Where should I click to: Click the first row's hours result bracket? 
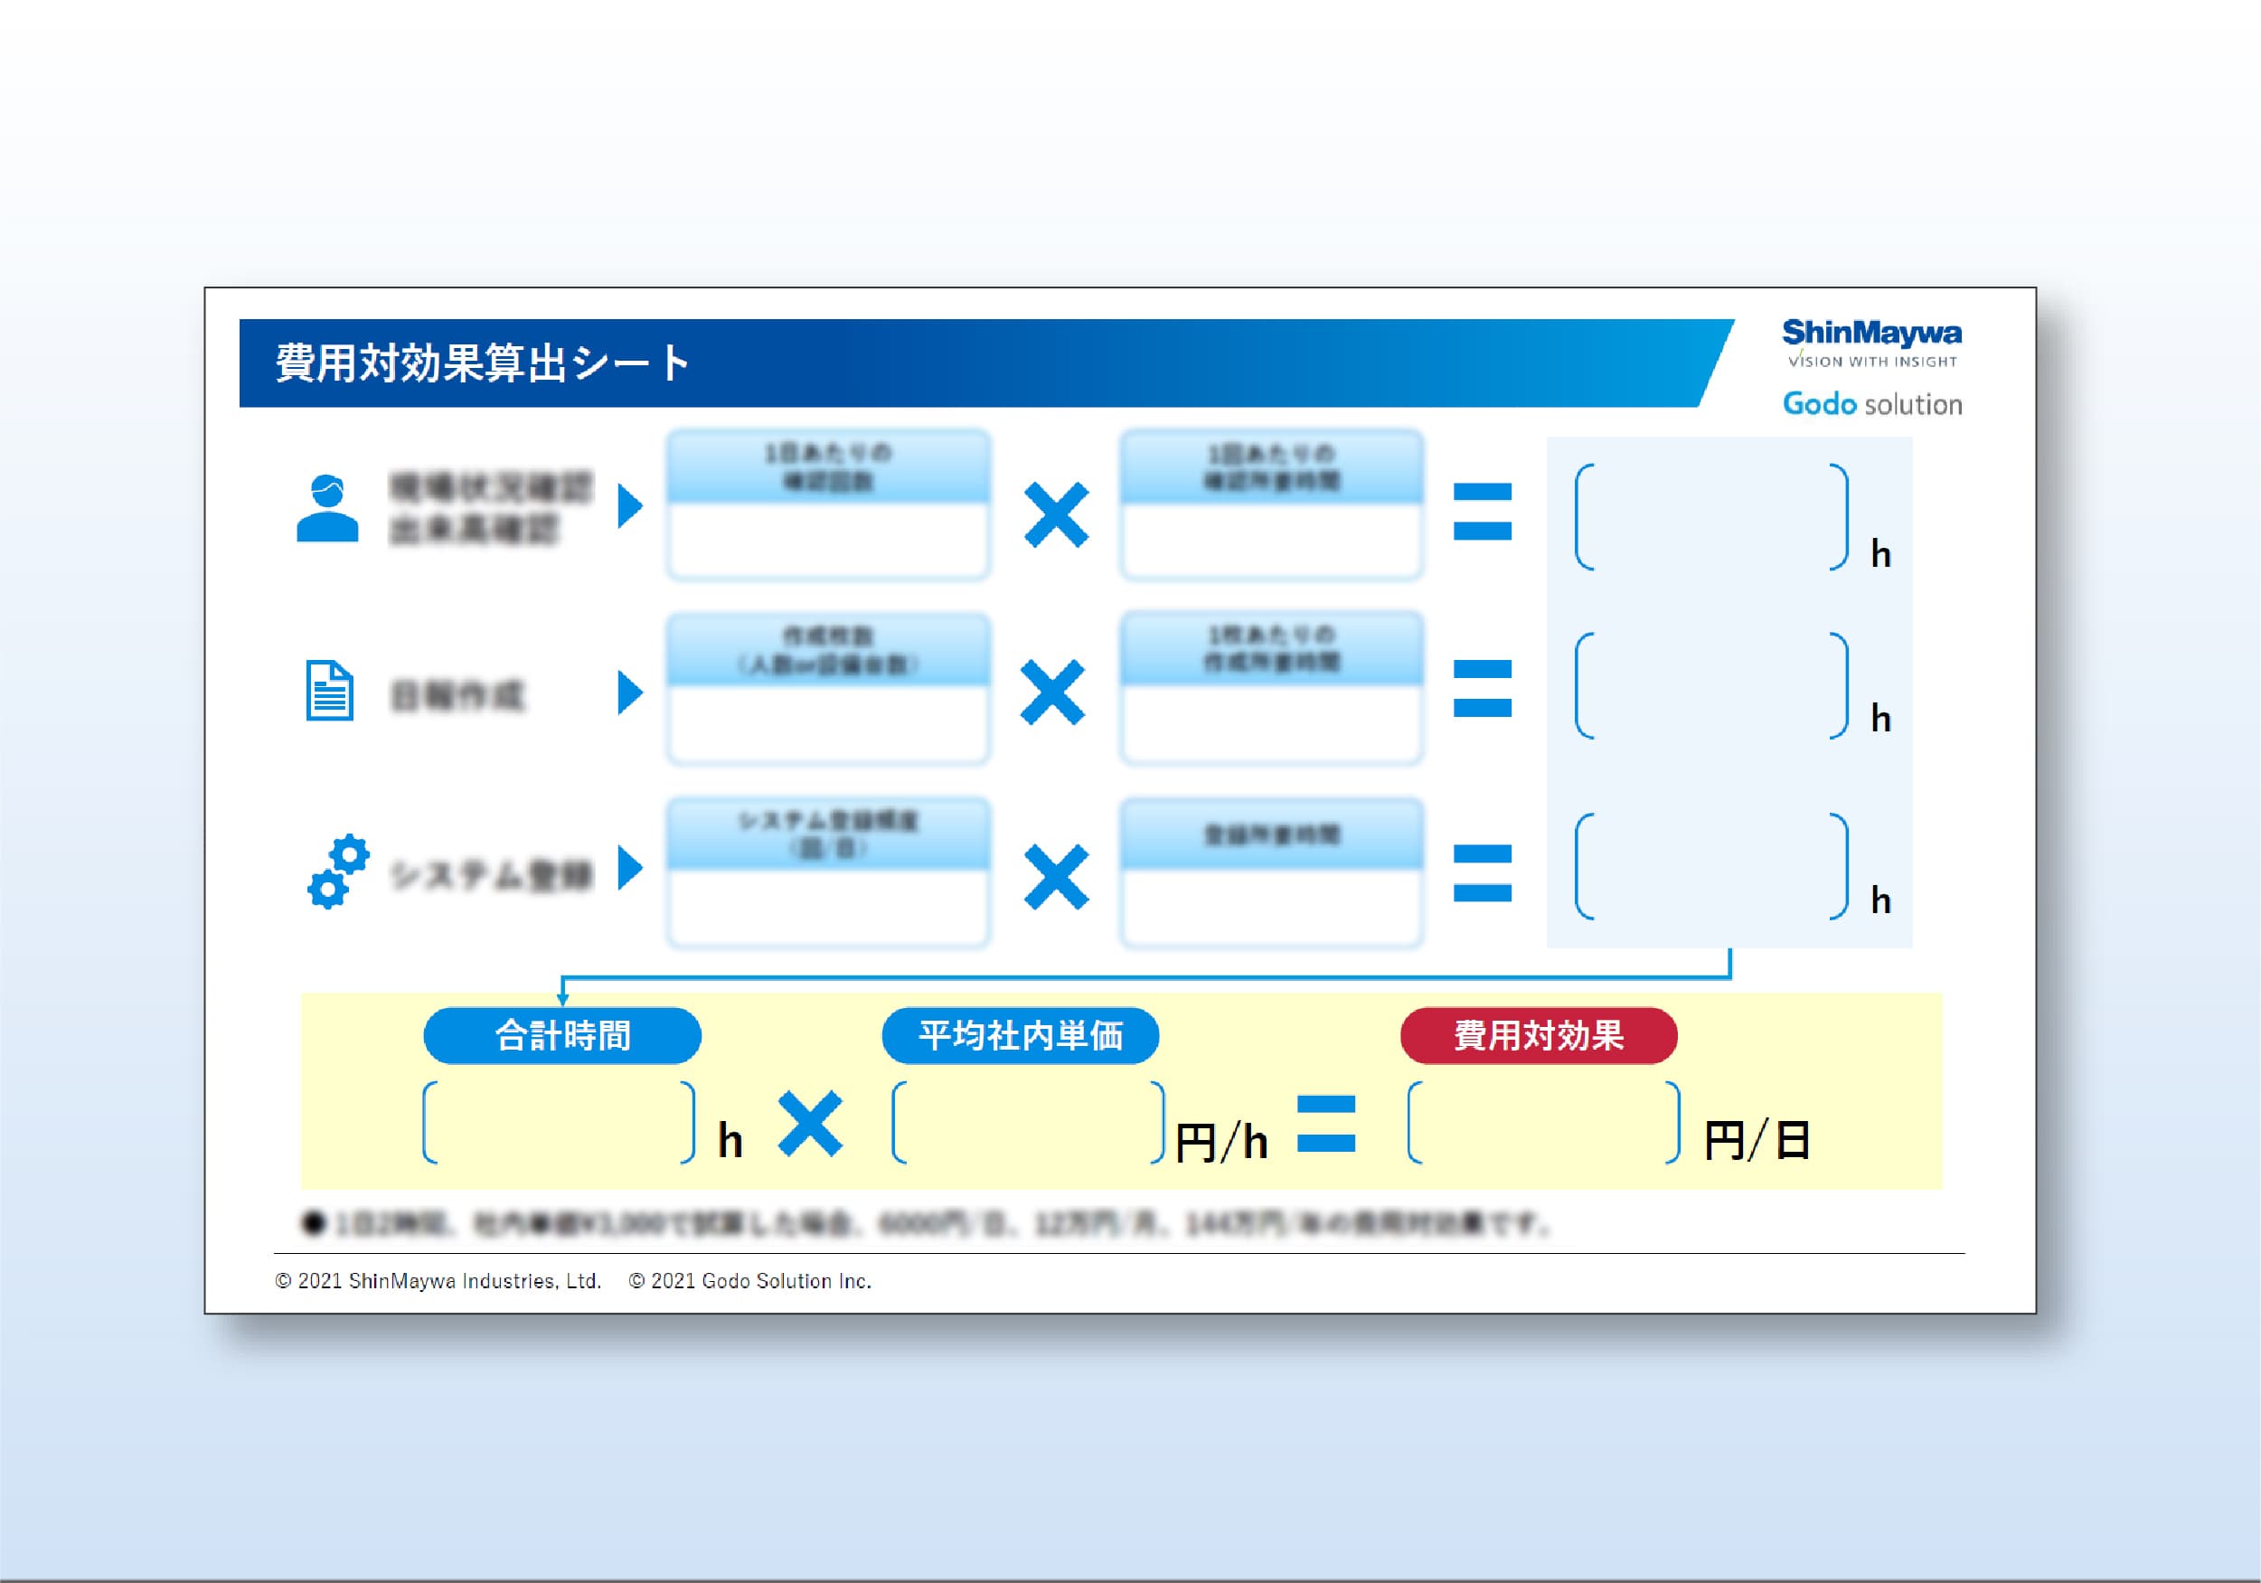point(1710,517)
